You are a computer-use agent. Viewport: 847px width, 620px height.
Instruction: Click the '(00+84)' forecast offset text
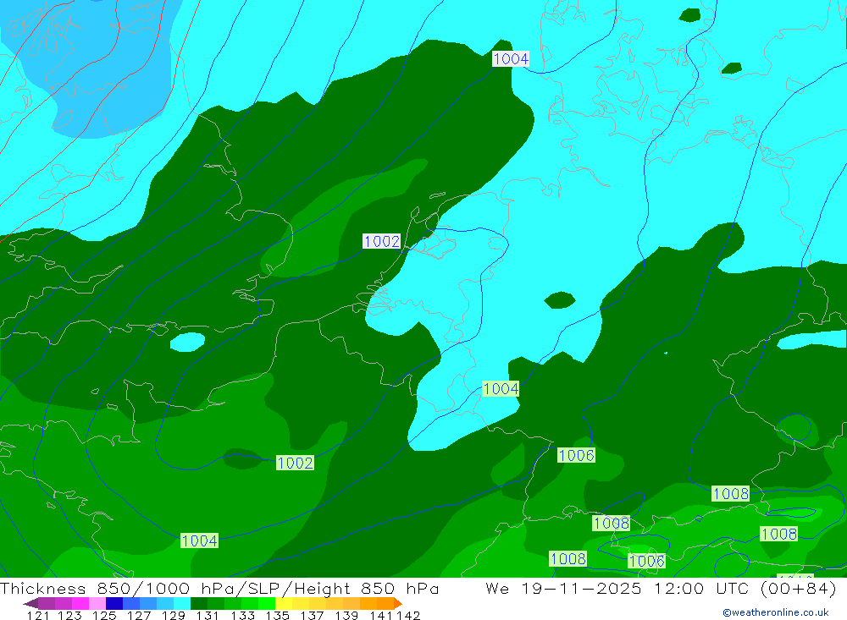click(x=798, y=588)
